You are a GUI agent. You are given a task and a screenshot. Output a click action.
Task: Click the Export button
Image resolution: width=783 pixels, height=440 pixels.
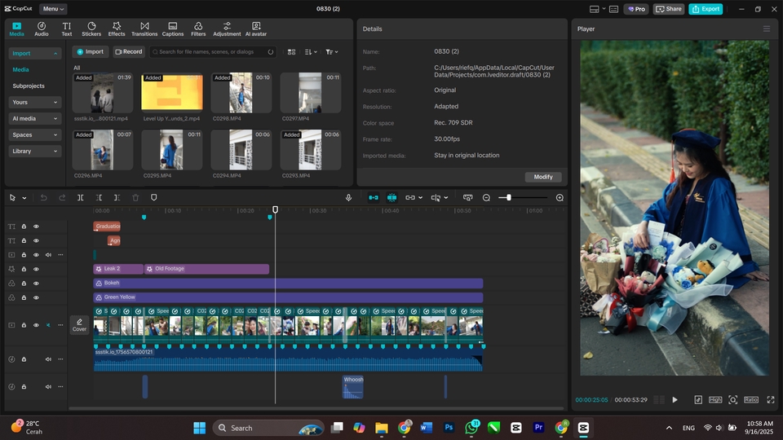(706, 9)
